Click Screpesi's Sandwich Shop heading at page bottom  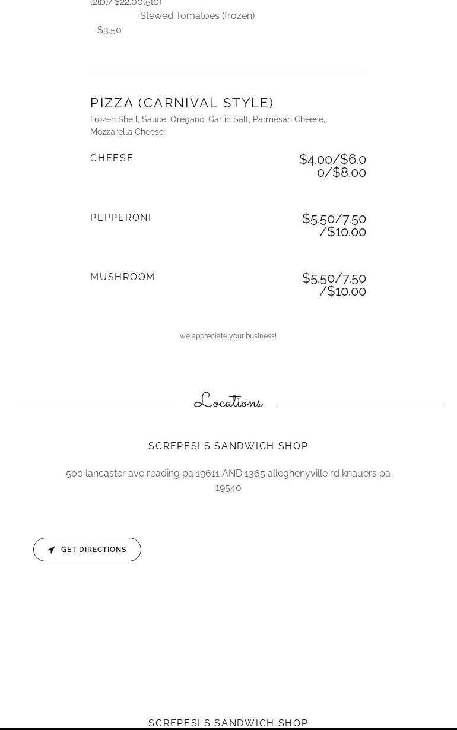pyautogui.click(x=228, y=722)
